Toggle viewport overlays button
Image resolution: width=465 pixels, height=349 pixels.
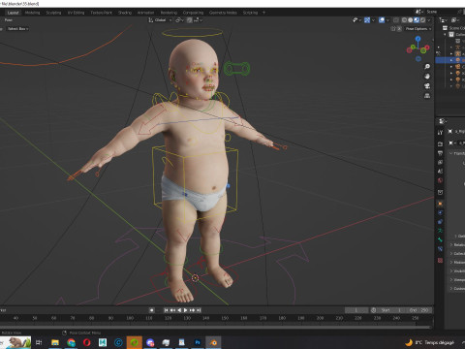pos(382,20)
